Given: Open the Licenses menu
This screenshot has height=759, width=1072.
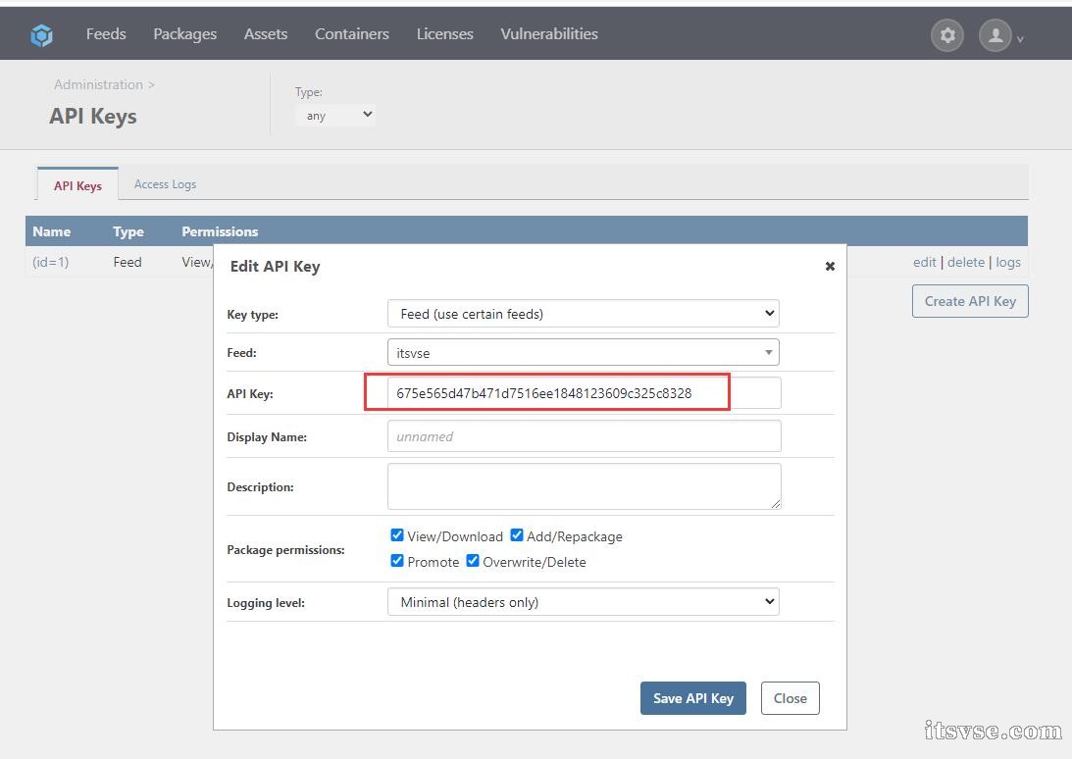Looking at the screenshot, I should click(444, 34).
